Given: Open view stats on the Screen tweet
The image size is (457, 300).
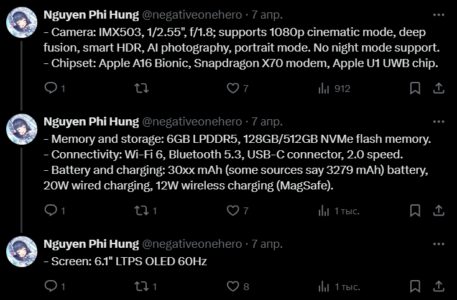Looking at the screenshot, I should click(324, 286).
